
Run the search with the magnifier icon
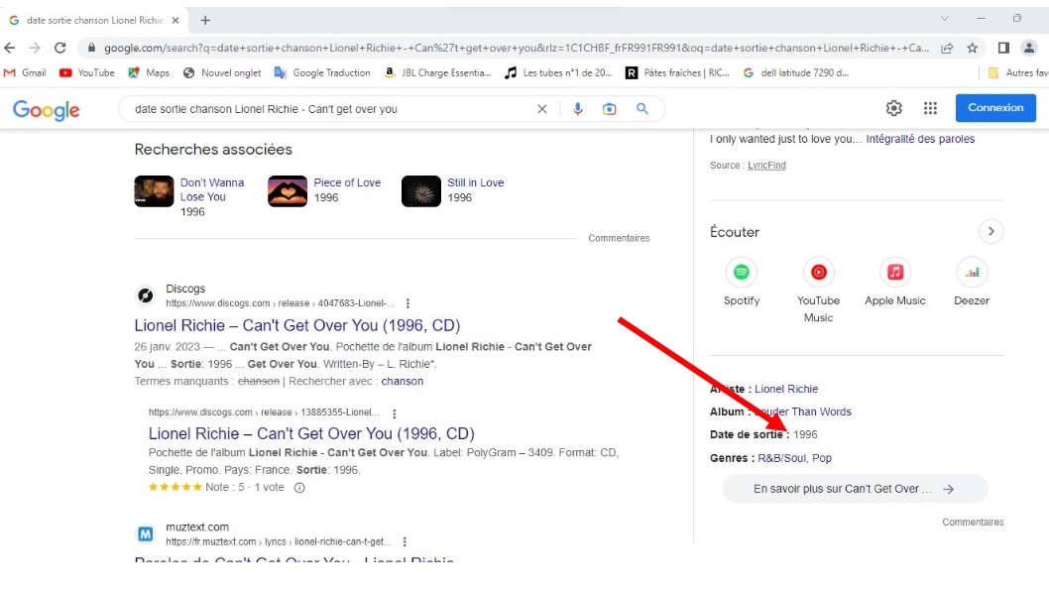coord(642,108)
